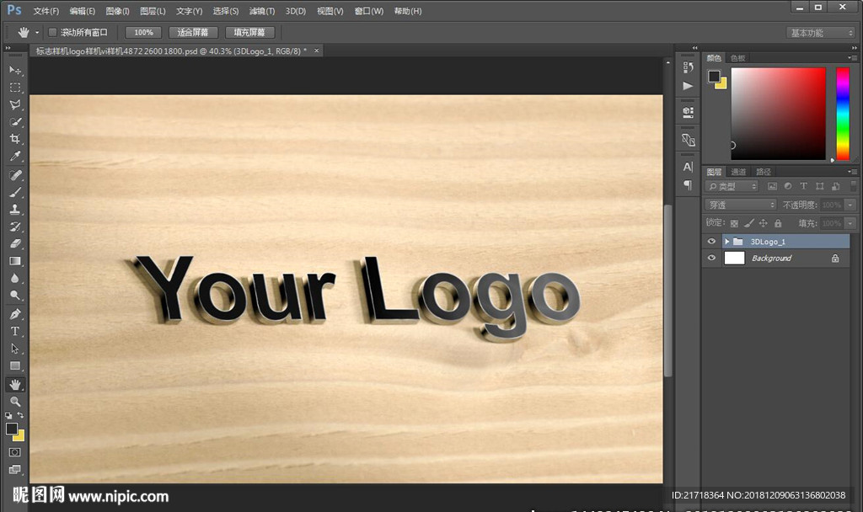Select the Brush tool
This screenshot has width=863, height=512.
click(15, 193)
